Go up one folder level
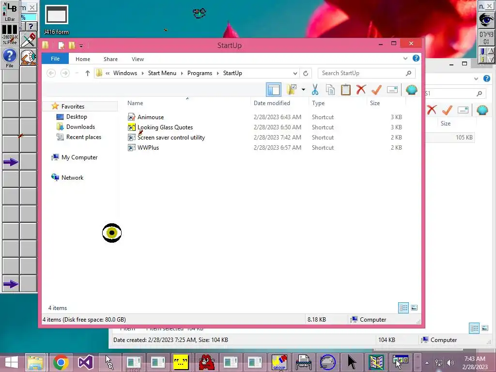The height and width of the screenshot is (372, 496). (x=88, y=73)
